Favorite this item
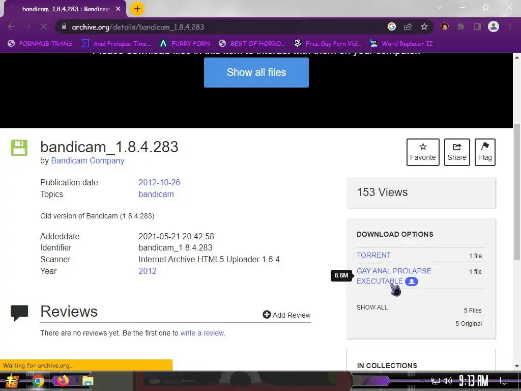Viewport: 521px width, 391px height. pos(423,152)
